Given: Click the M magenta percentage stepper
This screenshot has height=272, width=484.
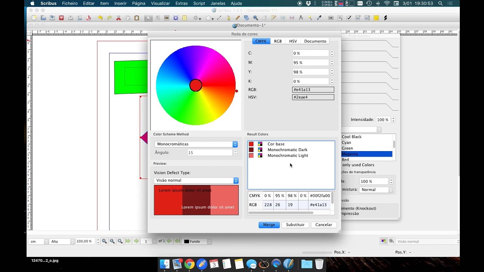Looking at the screenshot, I should pos(332,63).
